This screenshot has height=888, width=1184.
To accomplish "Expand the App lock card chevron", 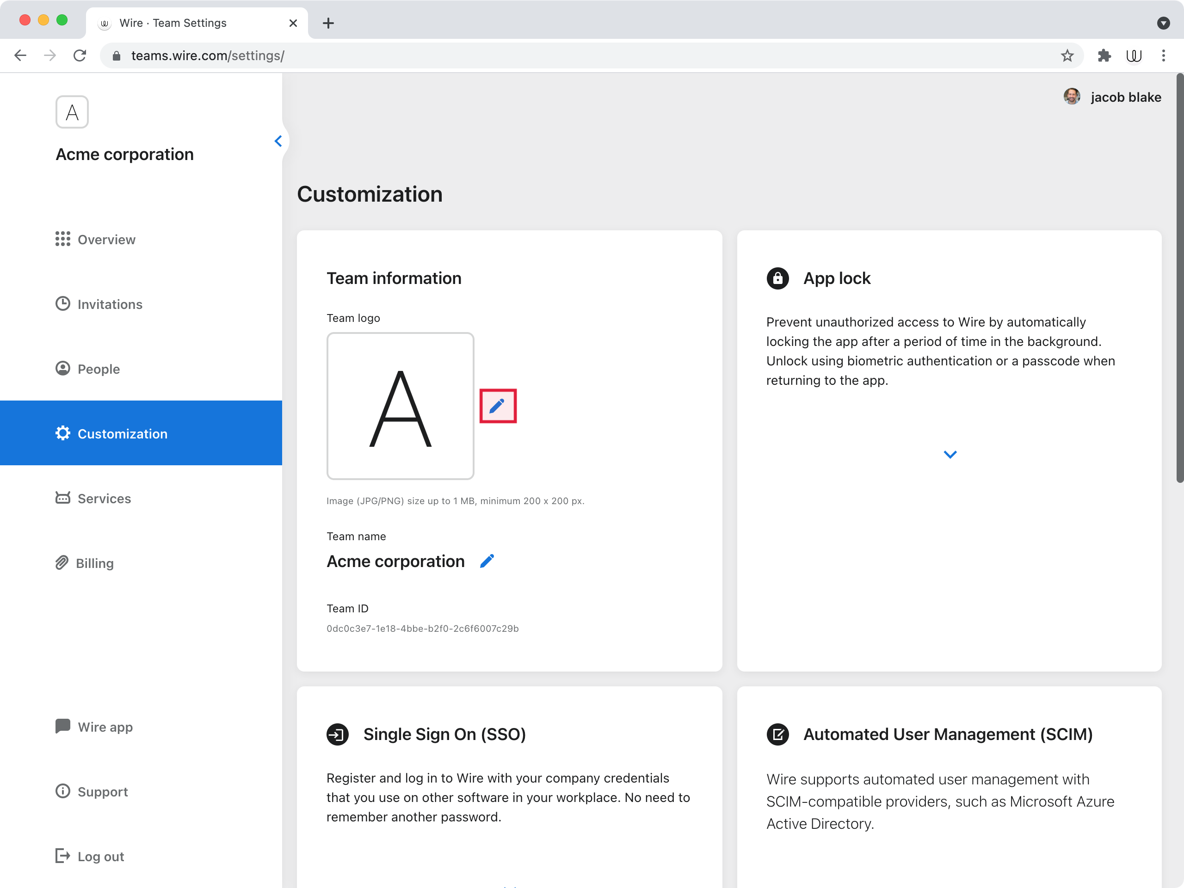I will [950, 455].
